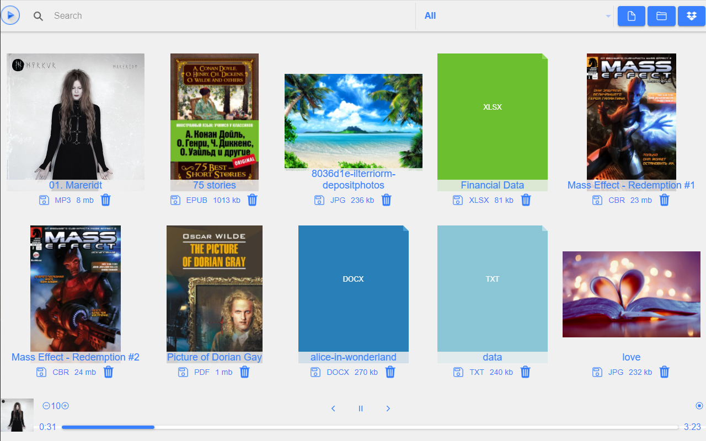Open the Mass Effect - Redemption #1 link
This screenshot has width=706, height=441.
(x=631, y=185)
